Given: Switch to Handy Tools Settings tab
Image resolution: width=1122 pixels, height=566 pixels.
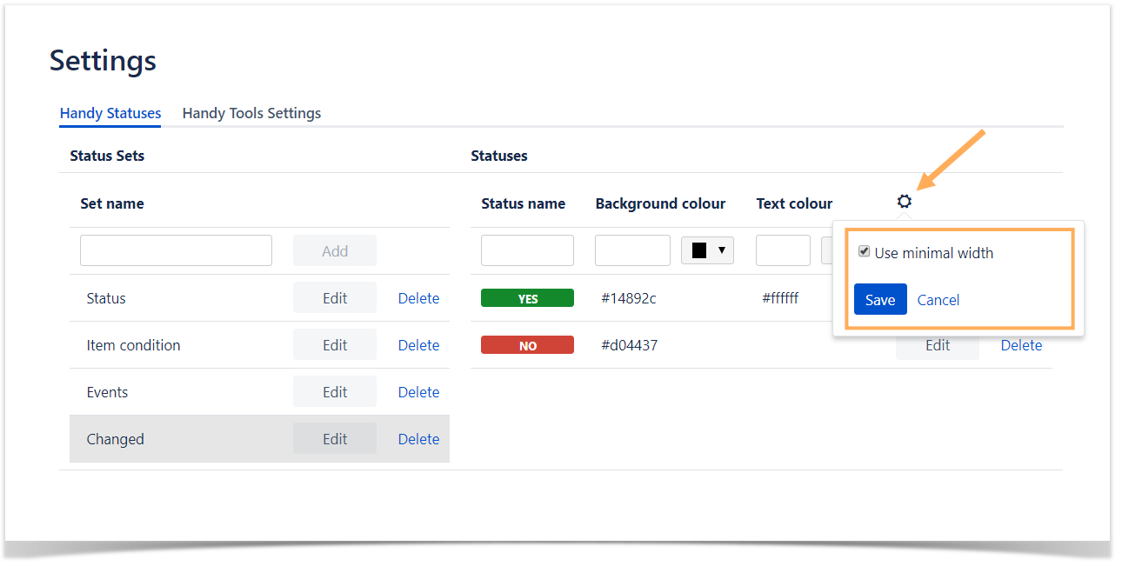Looking at the screenshot, I should click(x=251, y=113).
